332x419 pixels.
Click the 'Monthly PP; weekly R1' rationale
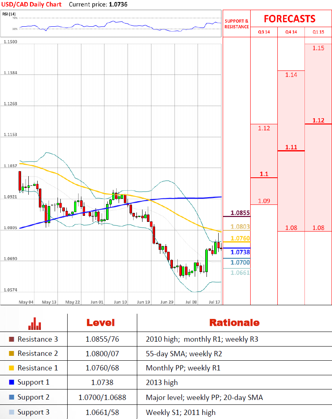183,368
